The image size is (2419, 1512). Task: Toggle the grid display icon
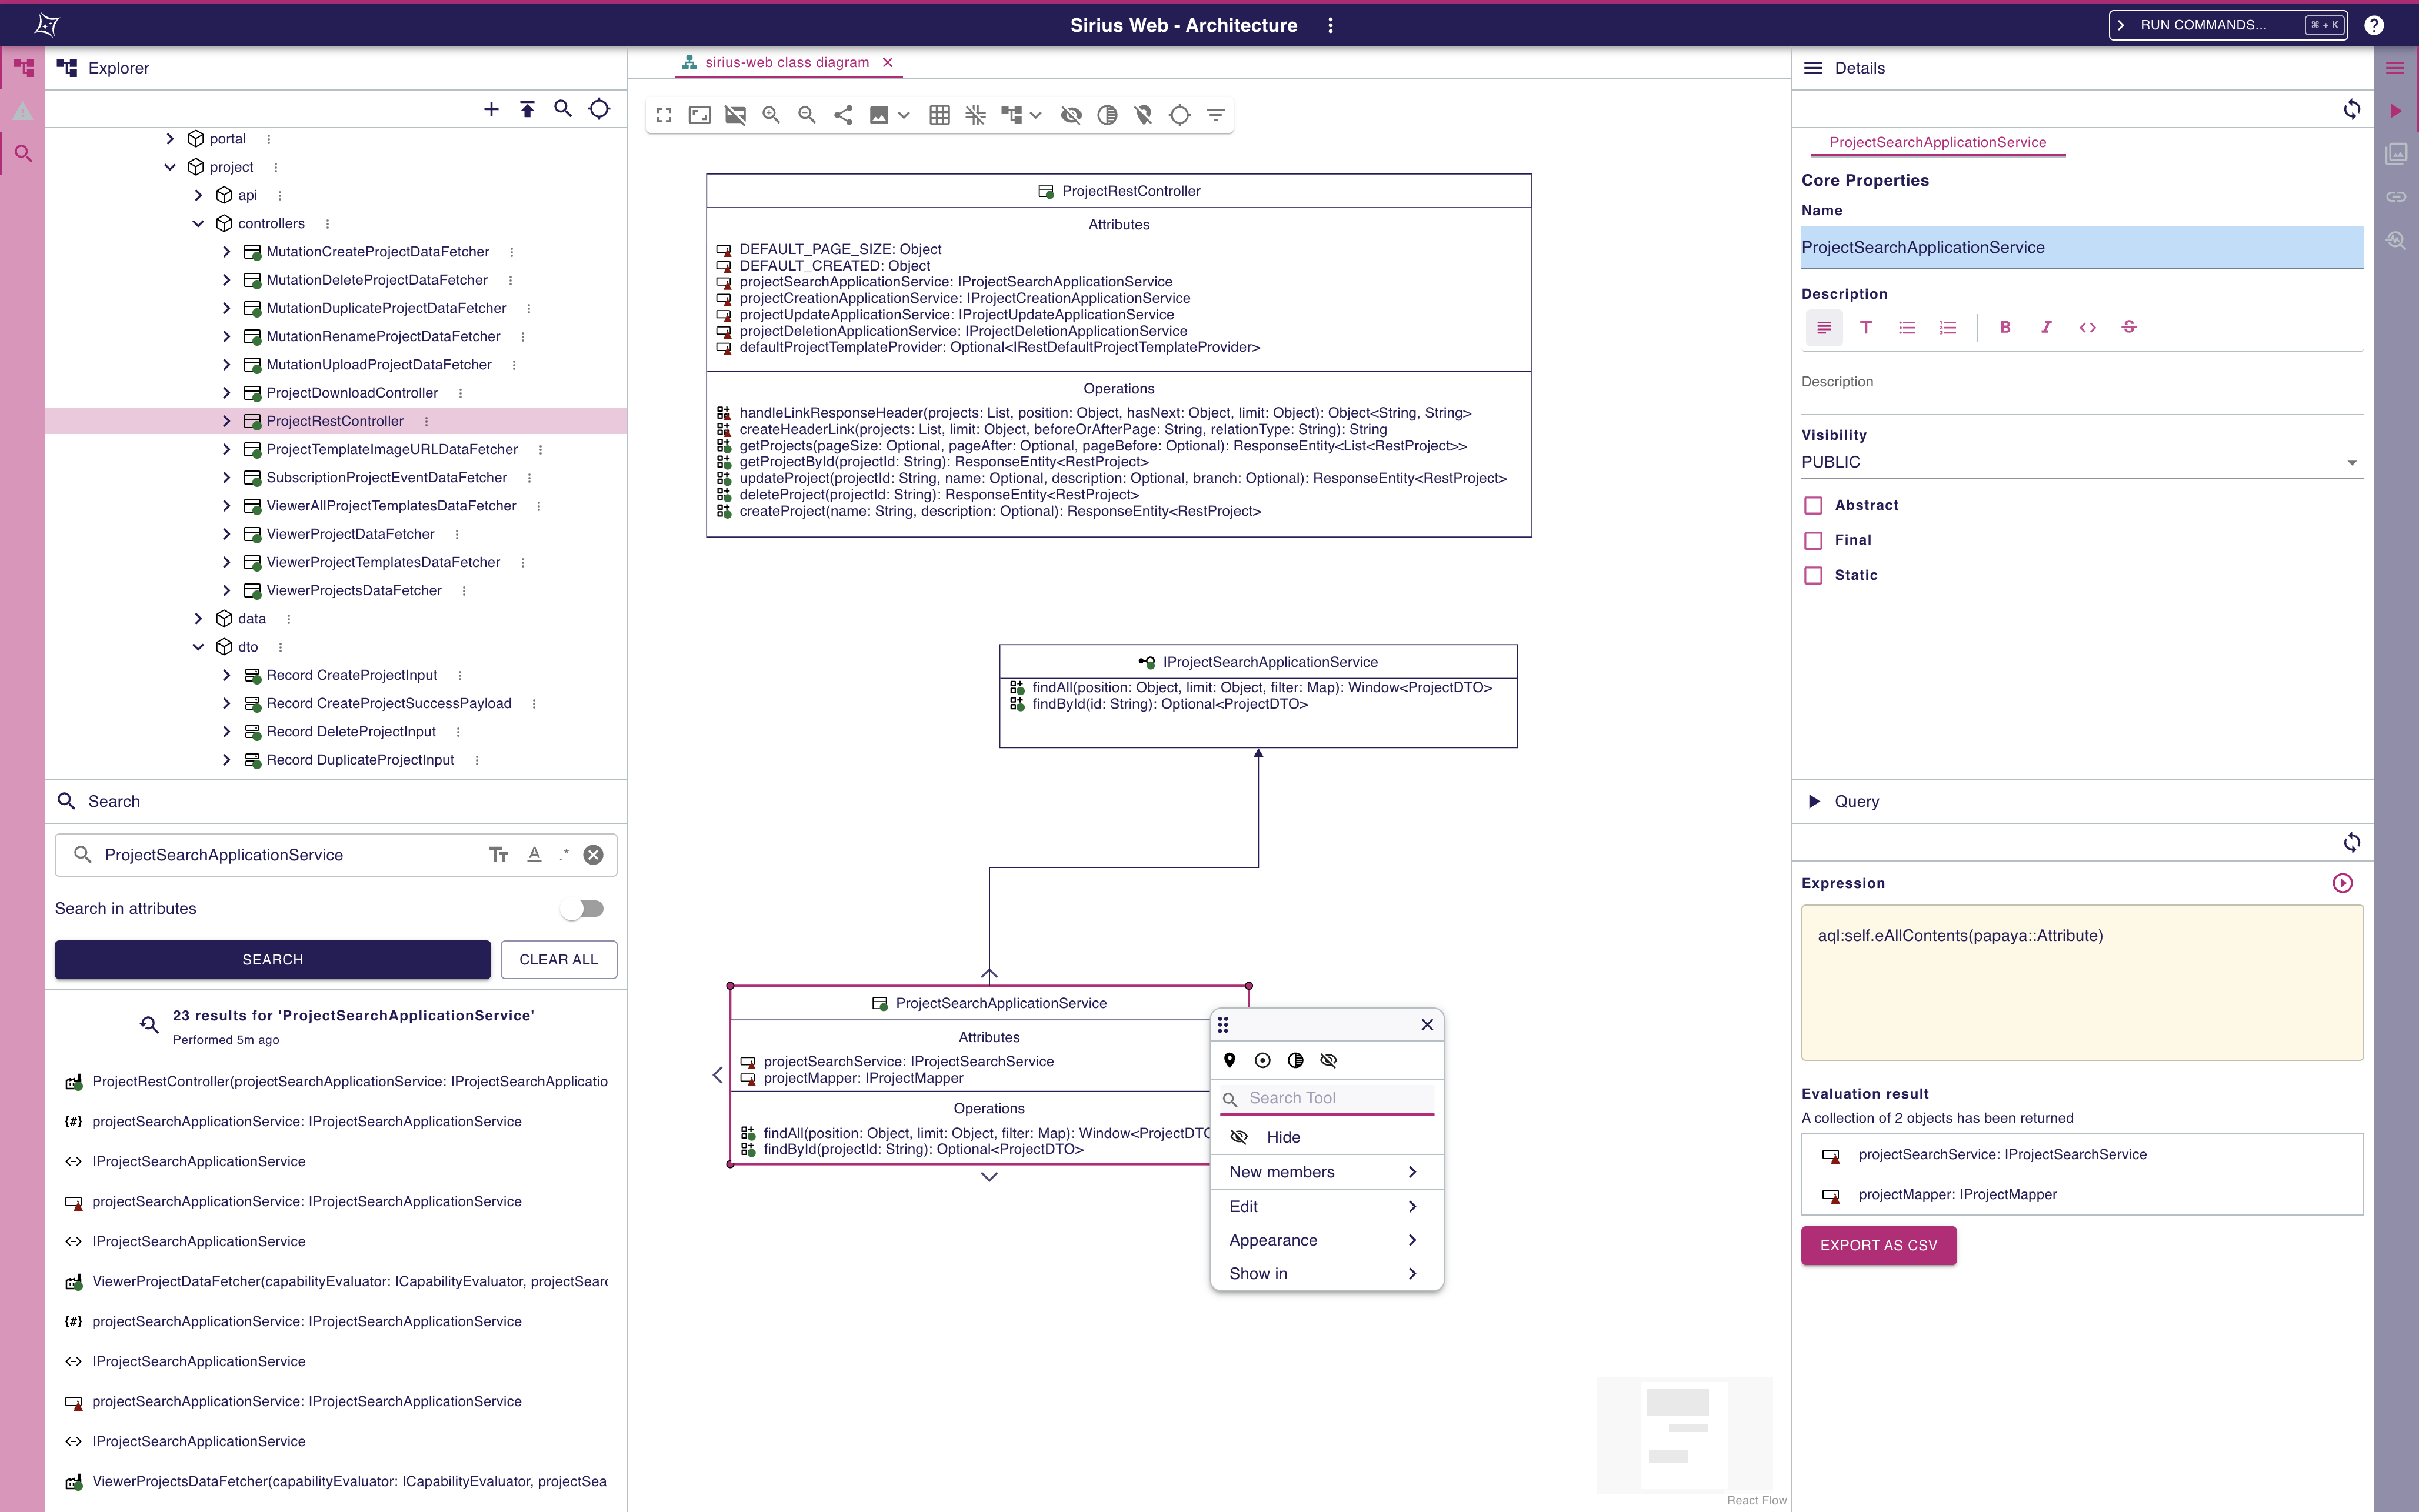tap(939, 115)
